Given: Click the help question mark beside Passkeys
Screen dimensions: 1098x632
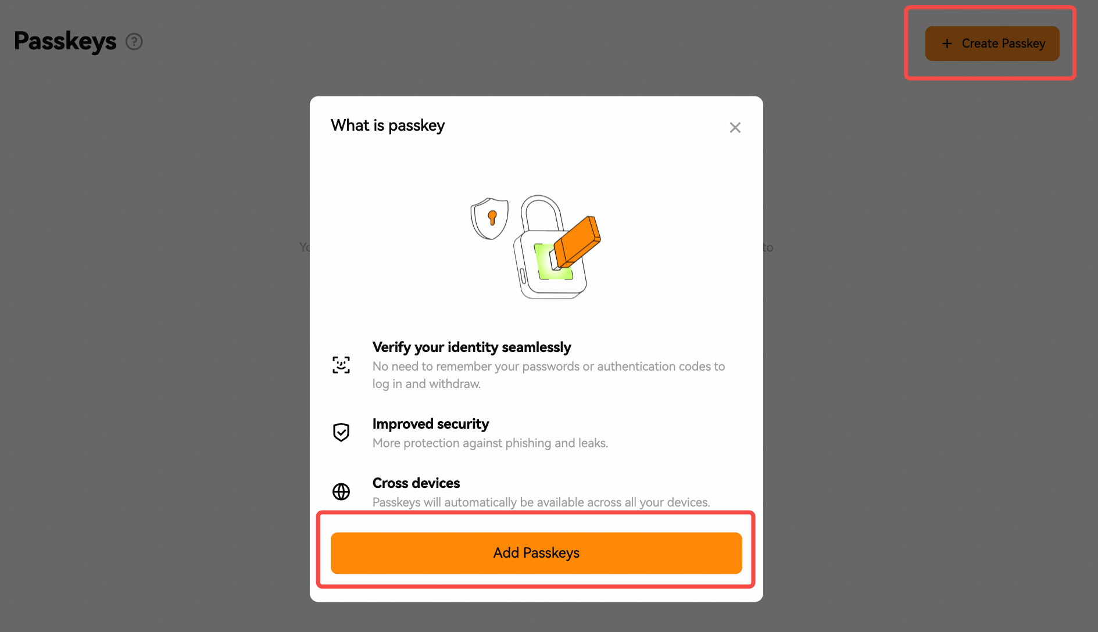Looking at the screenshot, I should point(134,42).
